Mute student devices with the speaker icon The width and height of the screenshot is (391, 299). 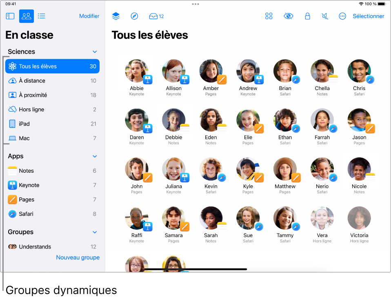tap(325, 16)
